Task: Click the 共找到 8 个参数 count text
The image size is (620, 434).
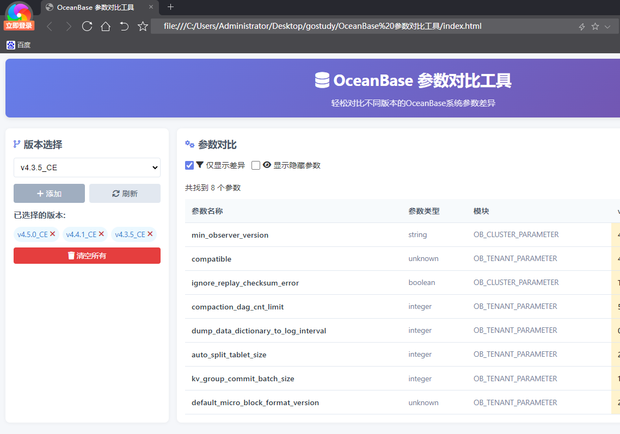Action: [213, 188]
